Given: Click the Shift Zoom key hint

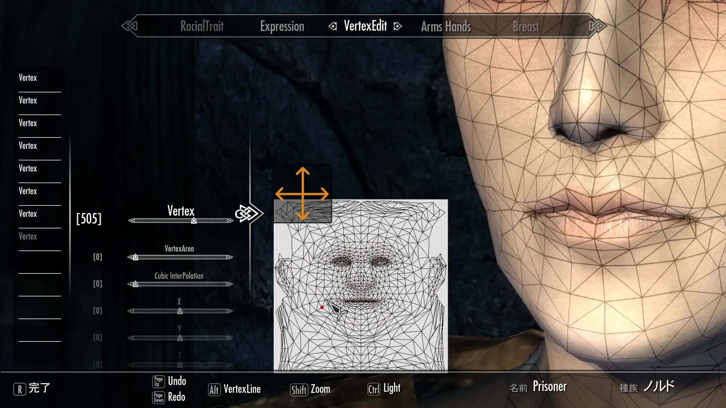Looking at the screenshot, I should click(310, 389).
